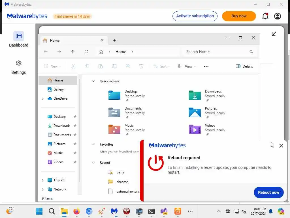This screenshot has width=290, height=218.
Task: Click the Back arrow in File Explorer
Action: 46,52
